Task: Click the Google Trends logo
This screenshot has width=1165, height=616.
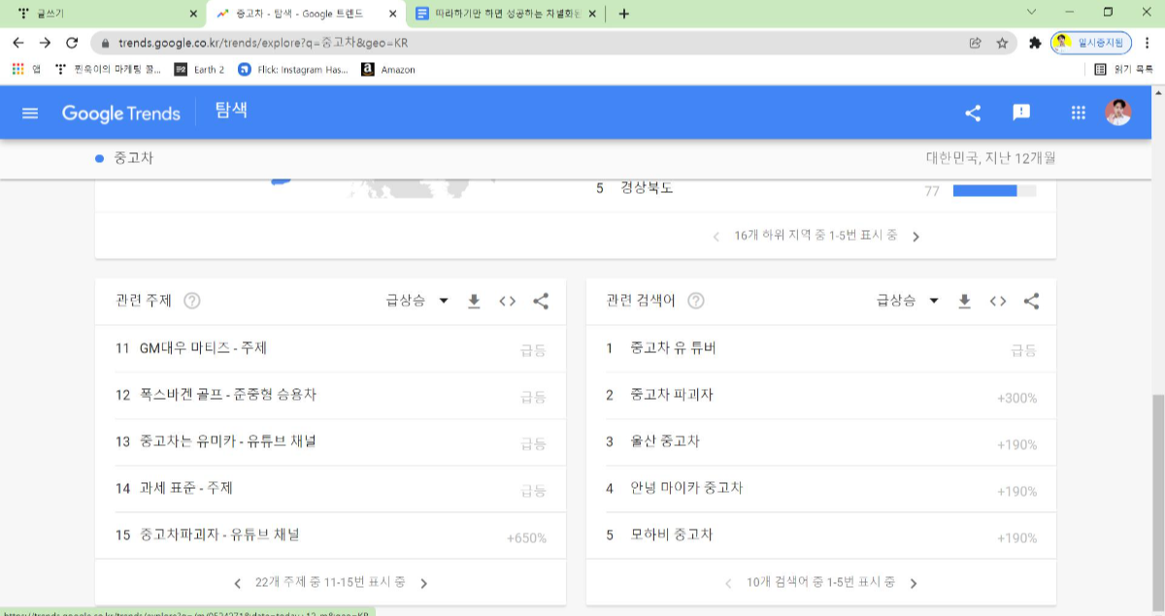Action: coord(121,113)
